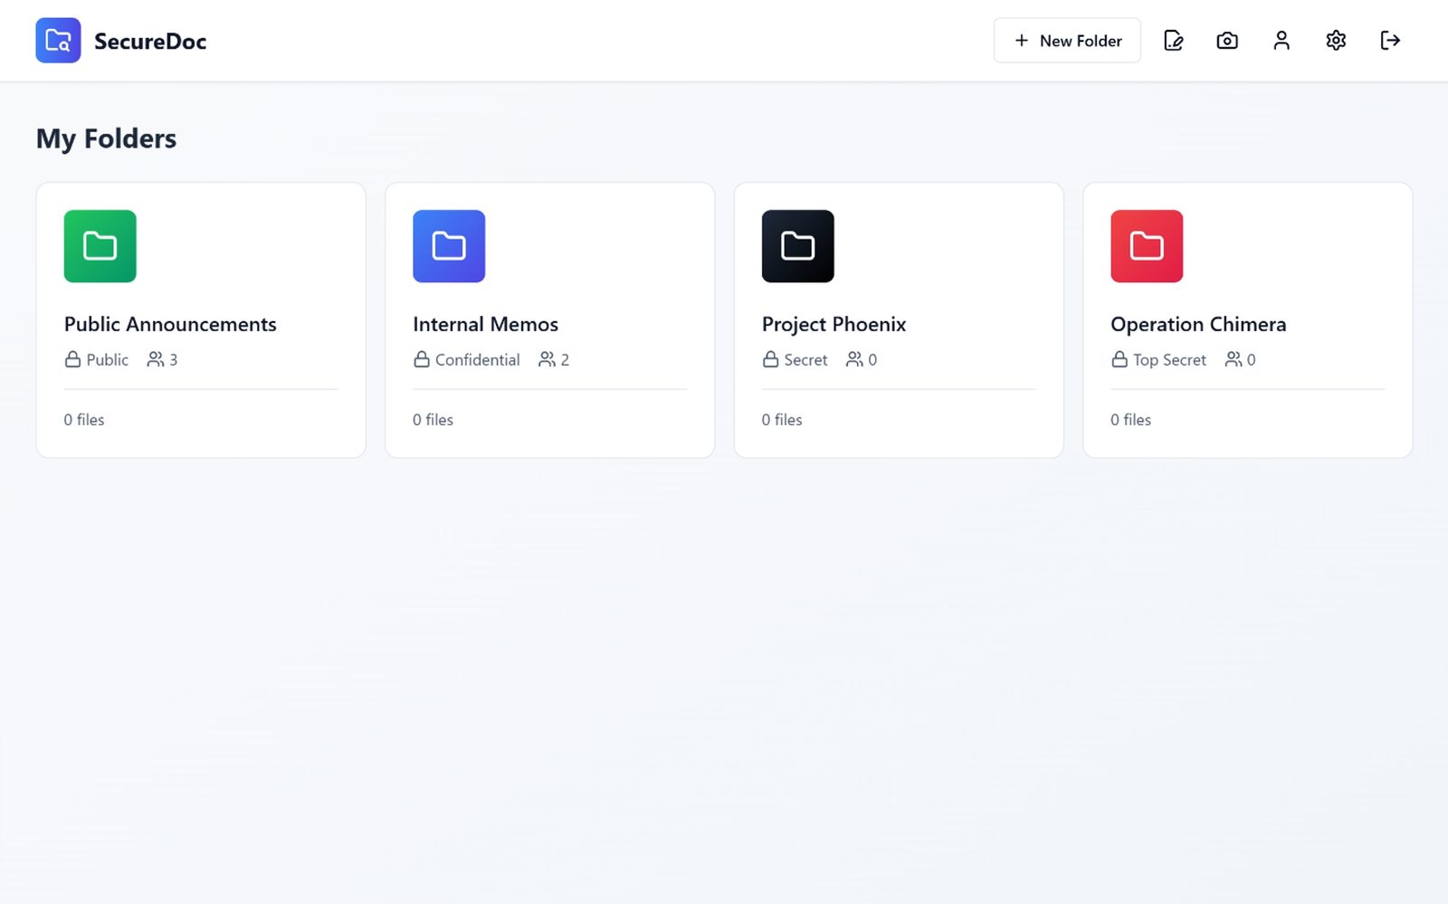Click the 0 files text in Project Phoenix
This screenshot has width=1448, height=904.
782,420
